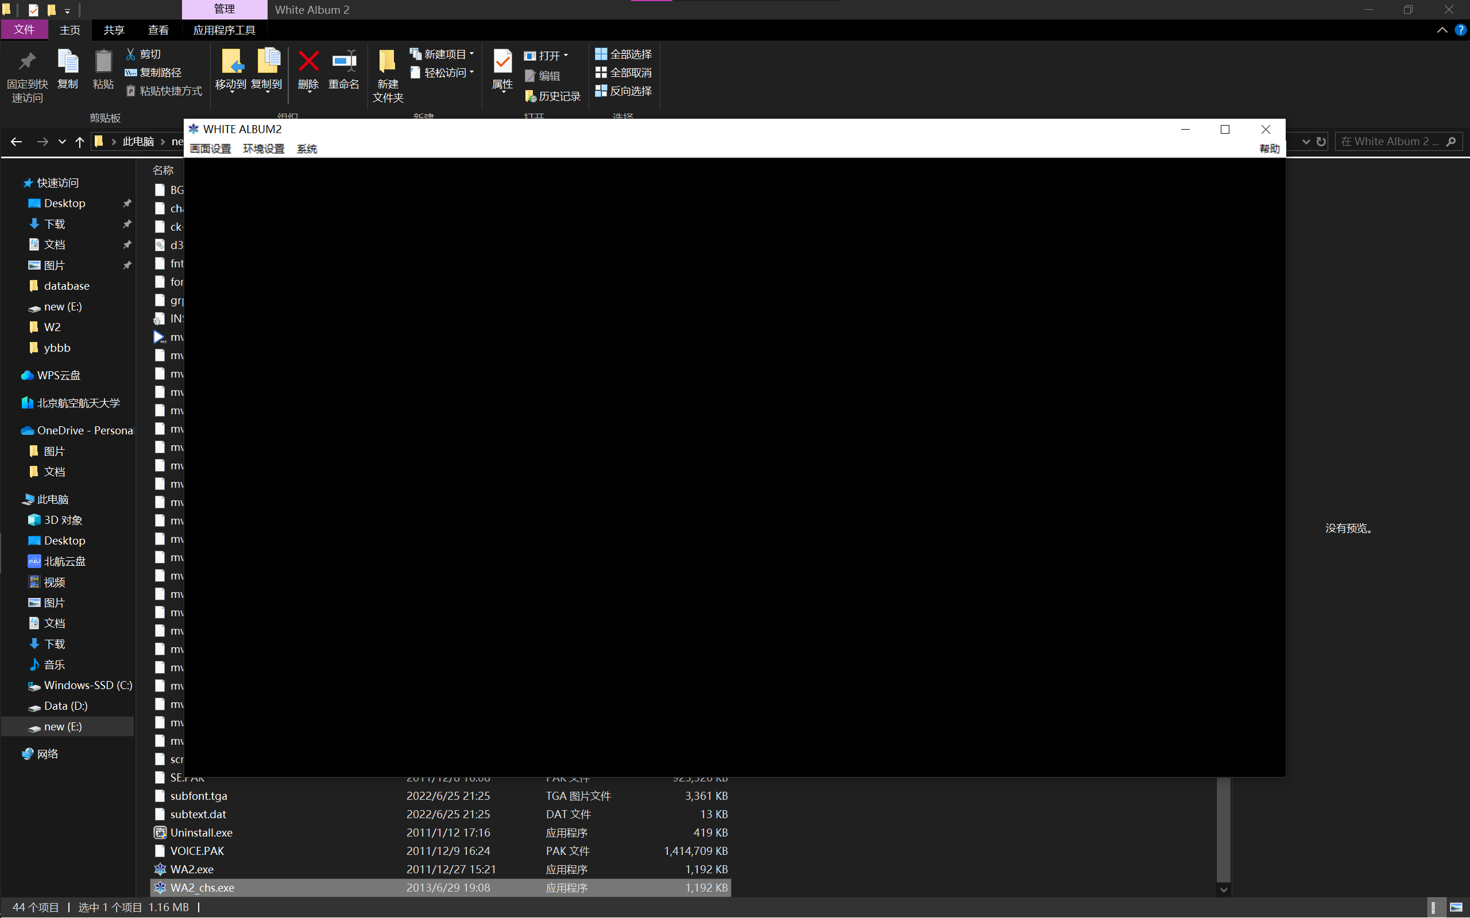
Task: Click Invert selection (反向选择)
Action: tap(623, 91)
